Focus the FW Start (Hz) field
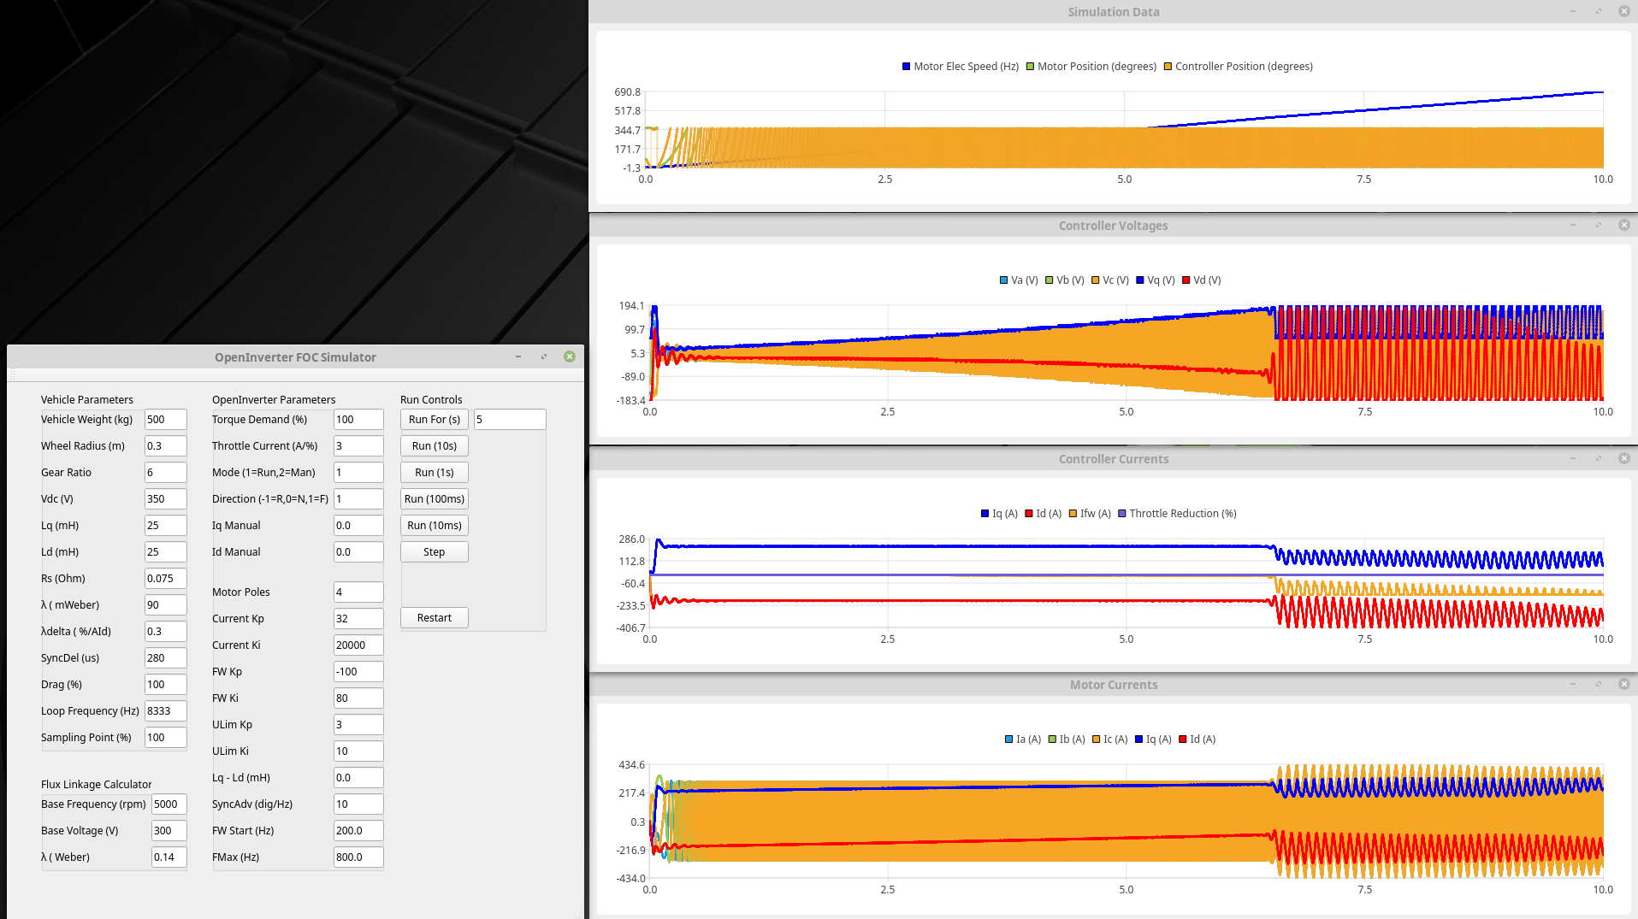1638x919 pixels. 358,830
